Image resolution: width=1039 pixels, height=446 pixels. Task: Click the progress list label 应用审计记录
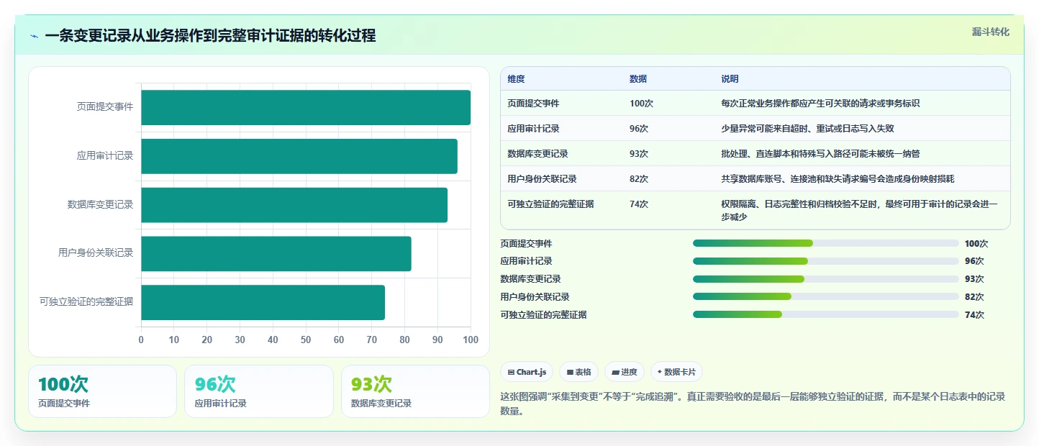click(x=526, y=261)
